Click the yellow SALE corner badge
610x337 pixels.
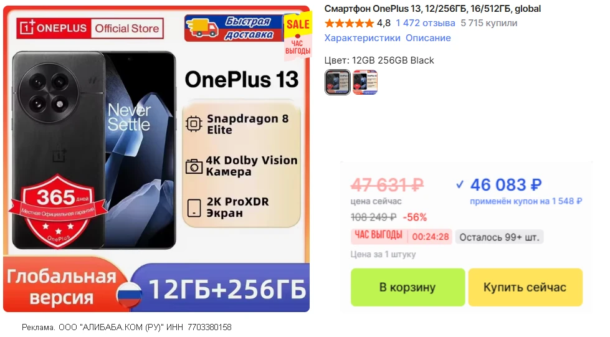click(298, 36)
